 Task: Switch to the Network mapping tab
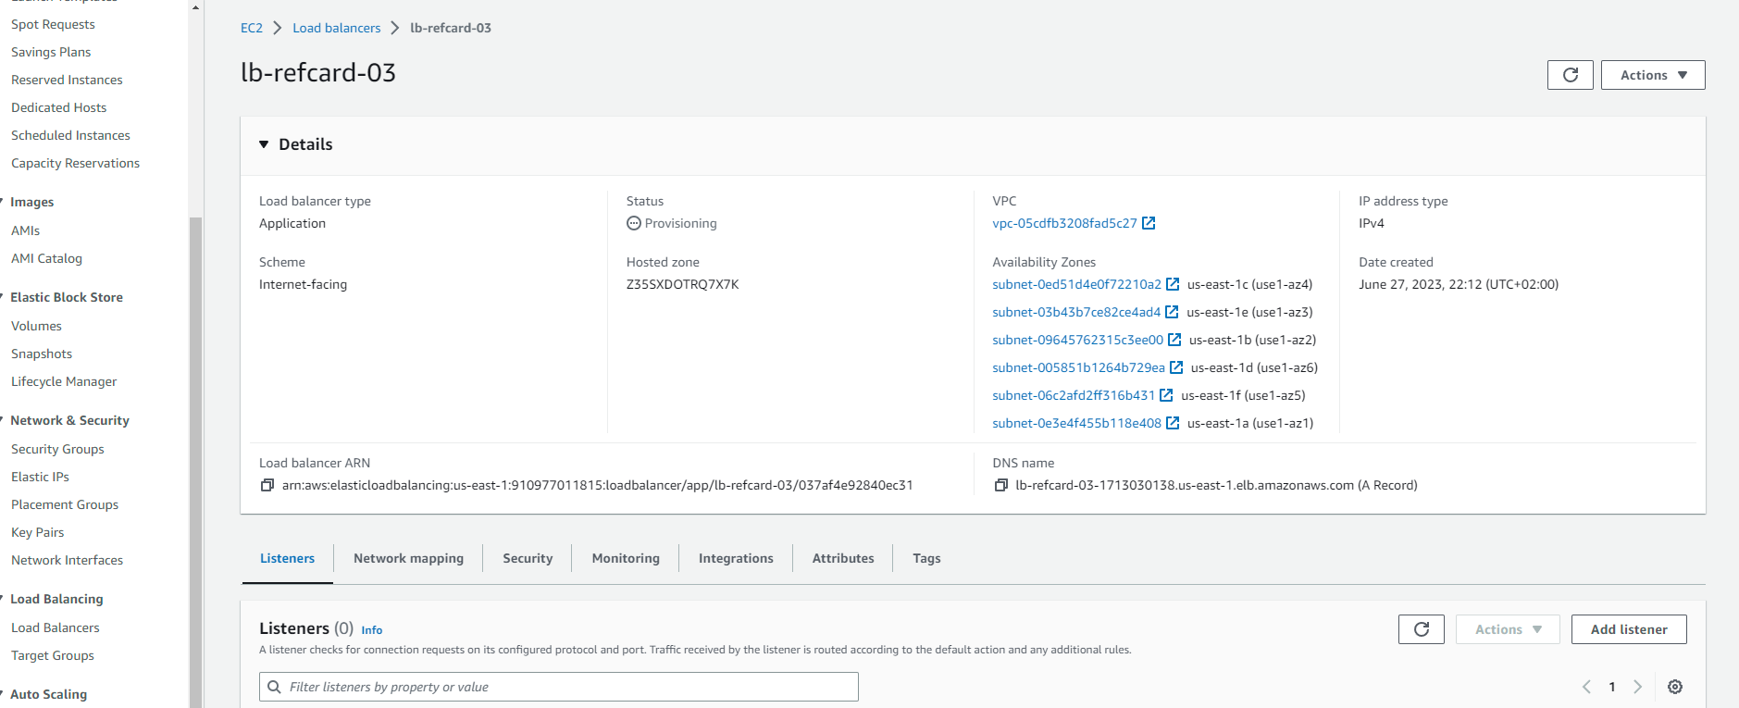[x=408, y=558]
